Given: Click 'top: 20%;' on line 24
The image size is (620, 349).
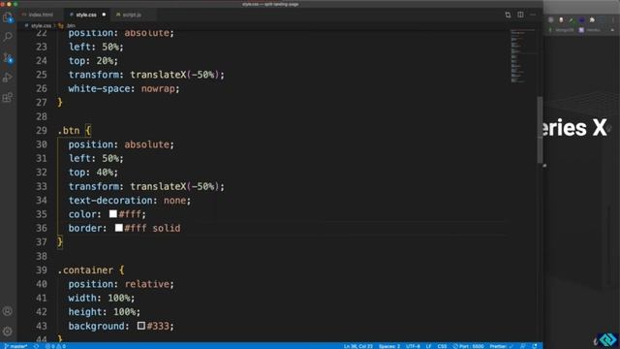Looking at the screenshot, I should (x=93, y=61).
